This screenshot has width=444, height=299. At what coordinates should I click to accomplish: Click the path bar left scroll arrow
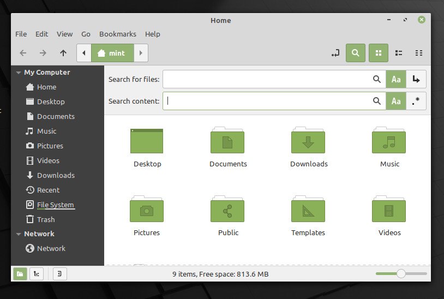tap(84, 53)
